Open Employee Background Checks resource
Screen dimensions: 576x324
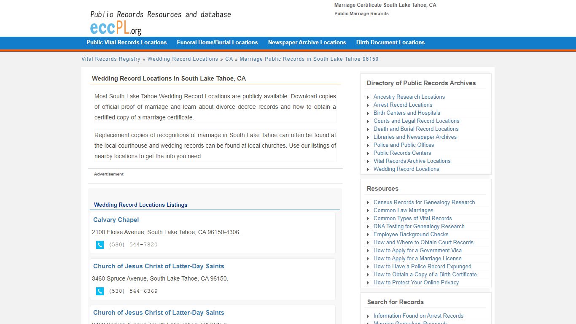point(411,234)
